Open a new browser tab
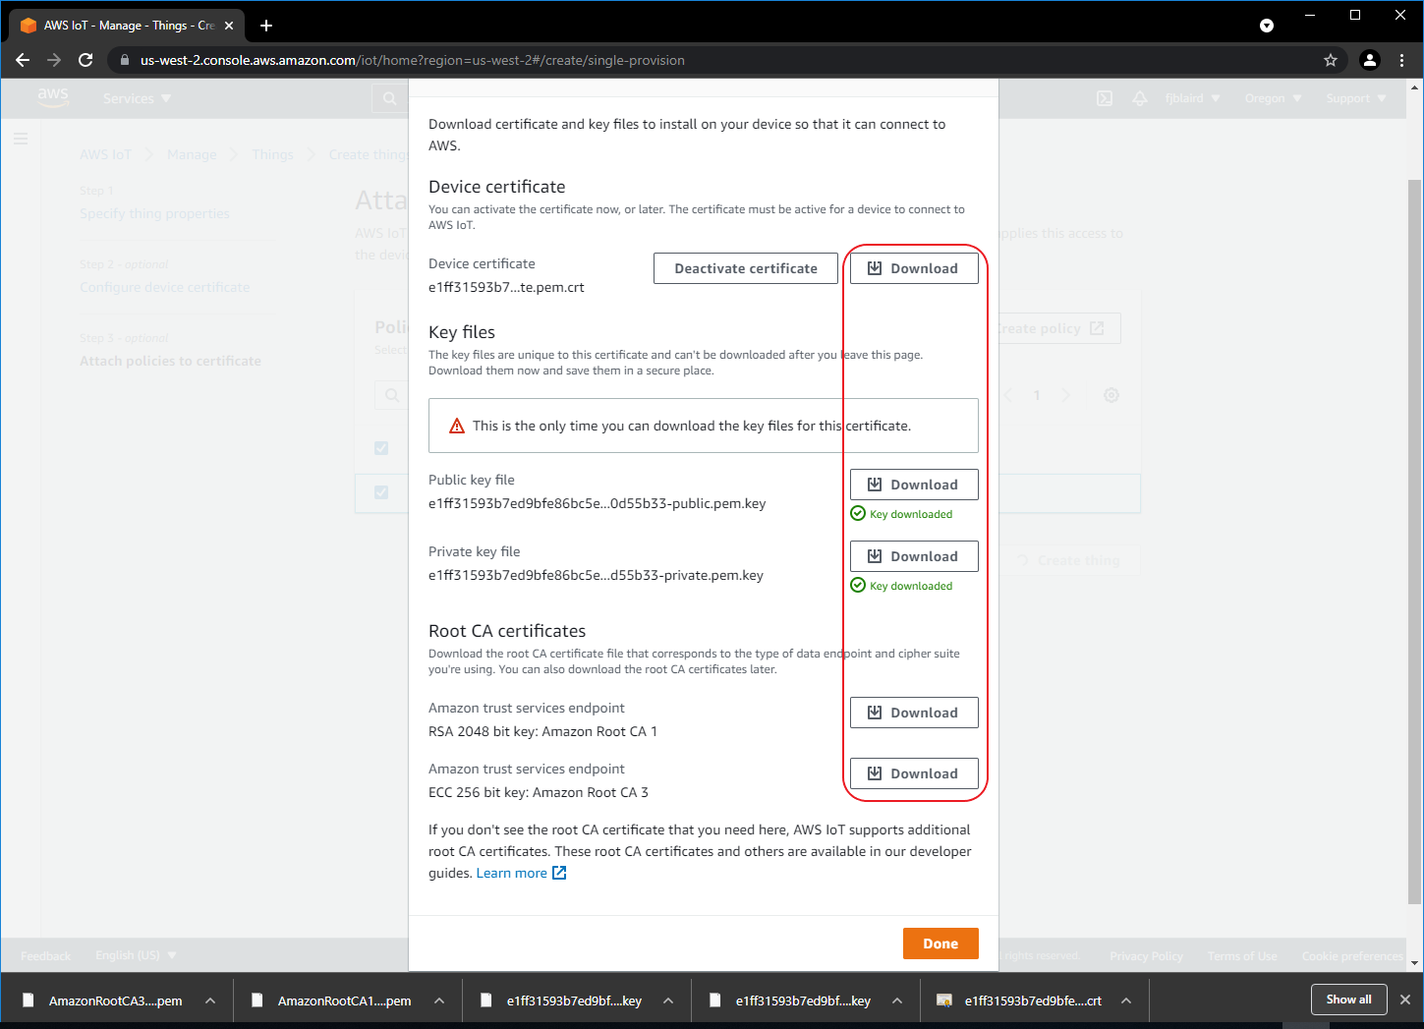Viewport: 1424px width, 1029px height. click(266, 26)
